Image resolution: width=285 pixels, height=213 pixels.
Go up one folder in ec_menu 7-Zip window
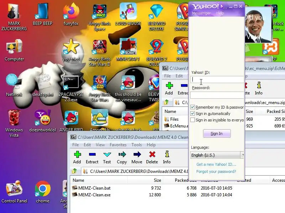click(166, 103)
